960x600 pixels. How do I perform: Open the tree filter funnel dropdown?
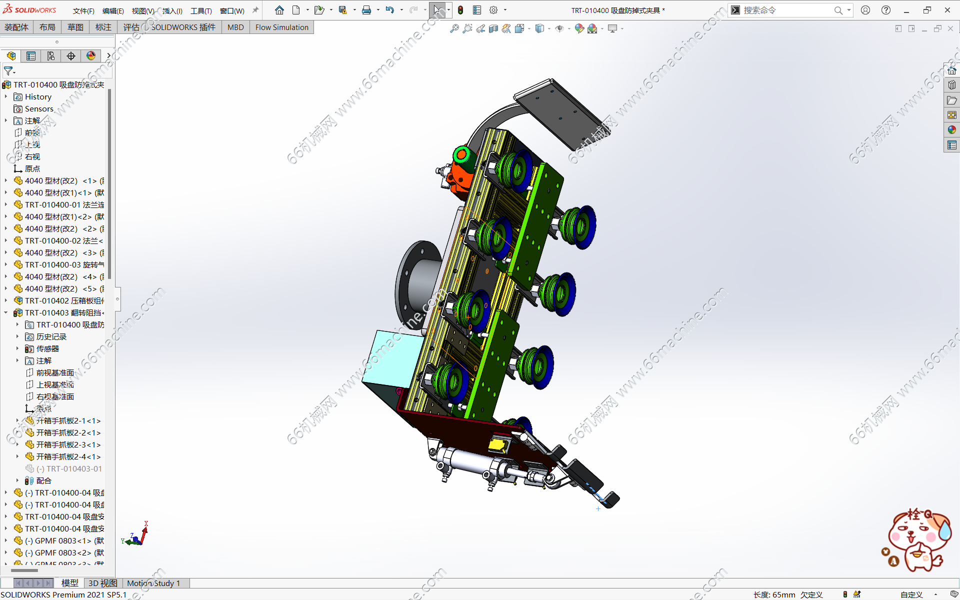[x=9, y=71]
